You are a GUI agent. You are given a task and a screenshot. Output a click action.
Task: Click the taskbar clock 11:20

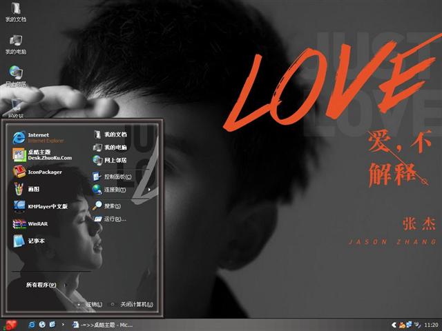point(431,325)
